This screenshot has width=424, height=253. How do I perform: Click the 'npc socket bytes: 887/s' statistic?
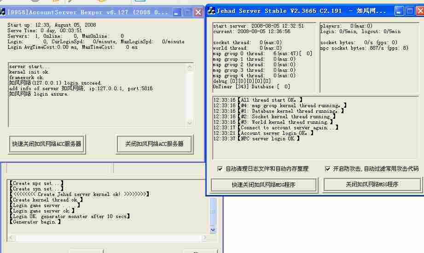click(x=364, y=48)
